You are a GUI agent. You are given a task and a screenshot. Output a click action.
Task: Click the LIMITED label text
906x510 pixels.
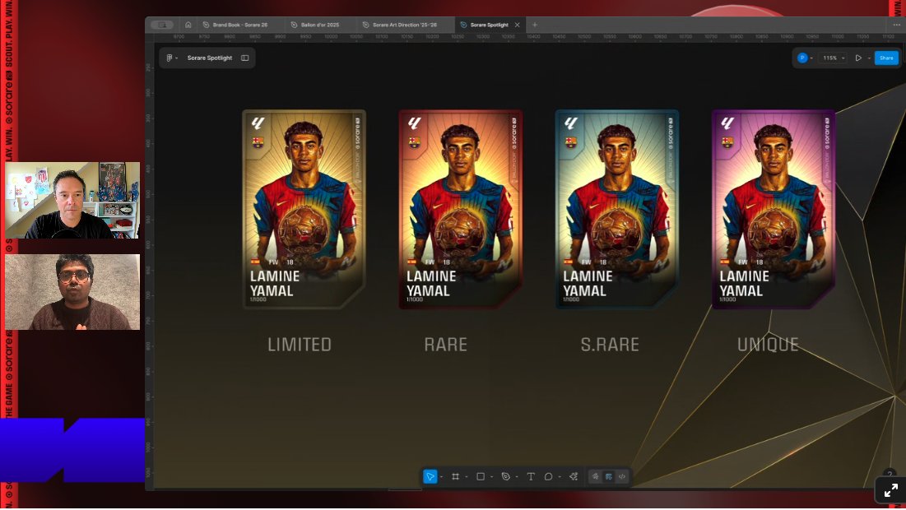coord(300,345)
